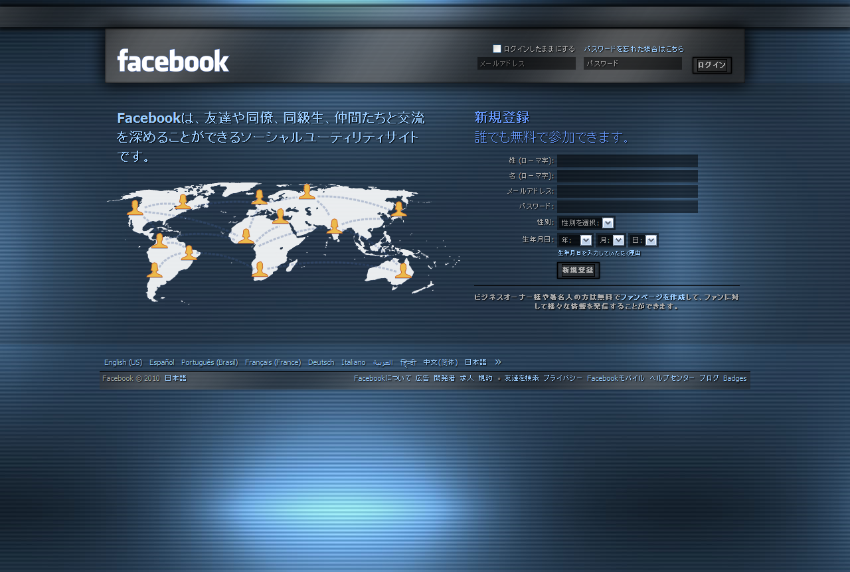
Task: Click the 新規登録 submit button
Action: pos(578,270)
